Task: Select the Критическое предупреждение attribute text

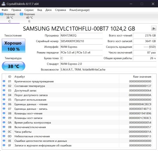Action: [34, 81]
